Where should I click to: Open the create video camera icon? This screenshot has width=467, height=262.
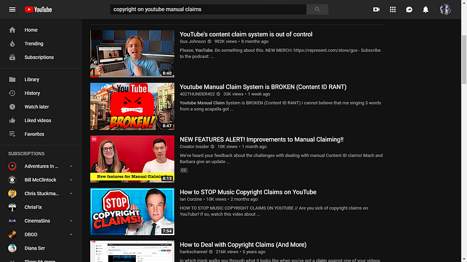click(x=376, y=9)
